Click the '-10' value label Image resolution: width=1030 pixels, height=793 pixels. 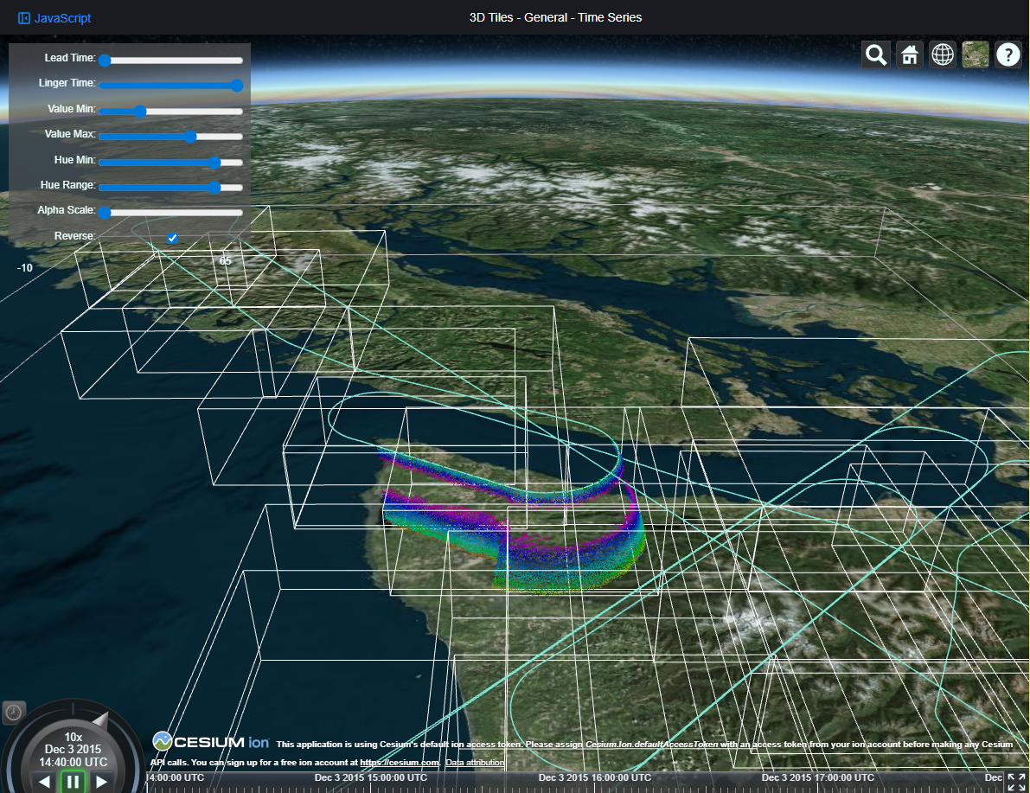click(x=25, y=268)
